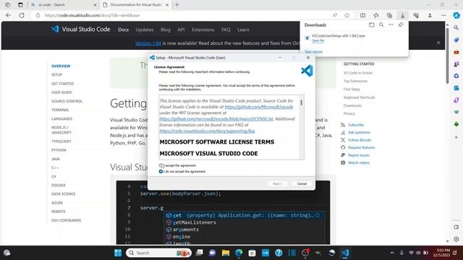Click Ask questions link
Viewport: 463px width, 260px height.
[x=359, y=132]
